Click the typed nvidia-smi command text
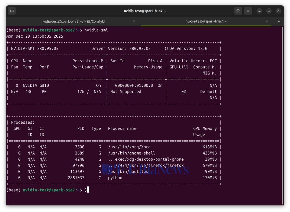This screenshot has width=290, height=212. pyautogui.click(x=96, y=30)
